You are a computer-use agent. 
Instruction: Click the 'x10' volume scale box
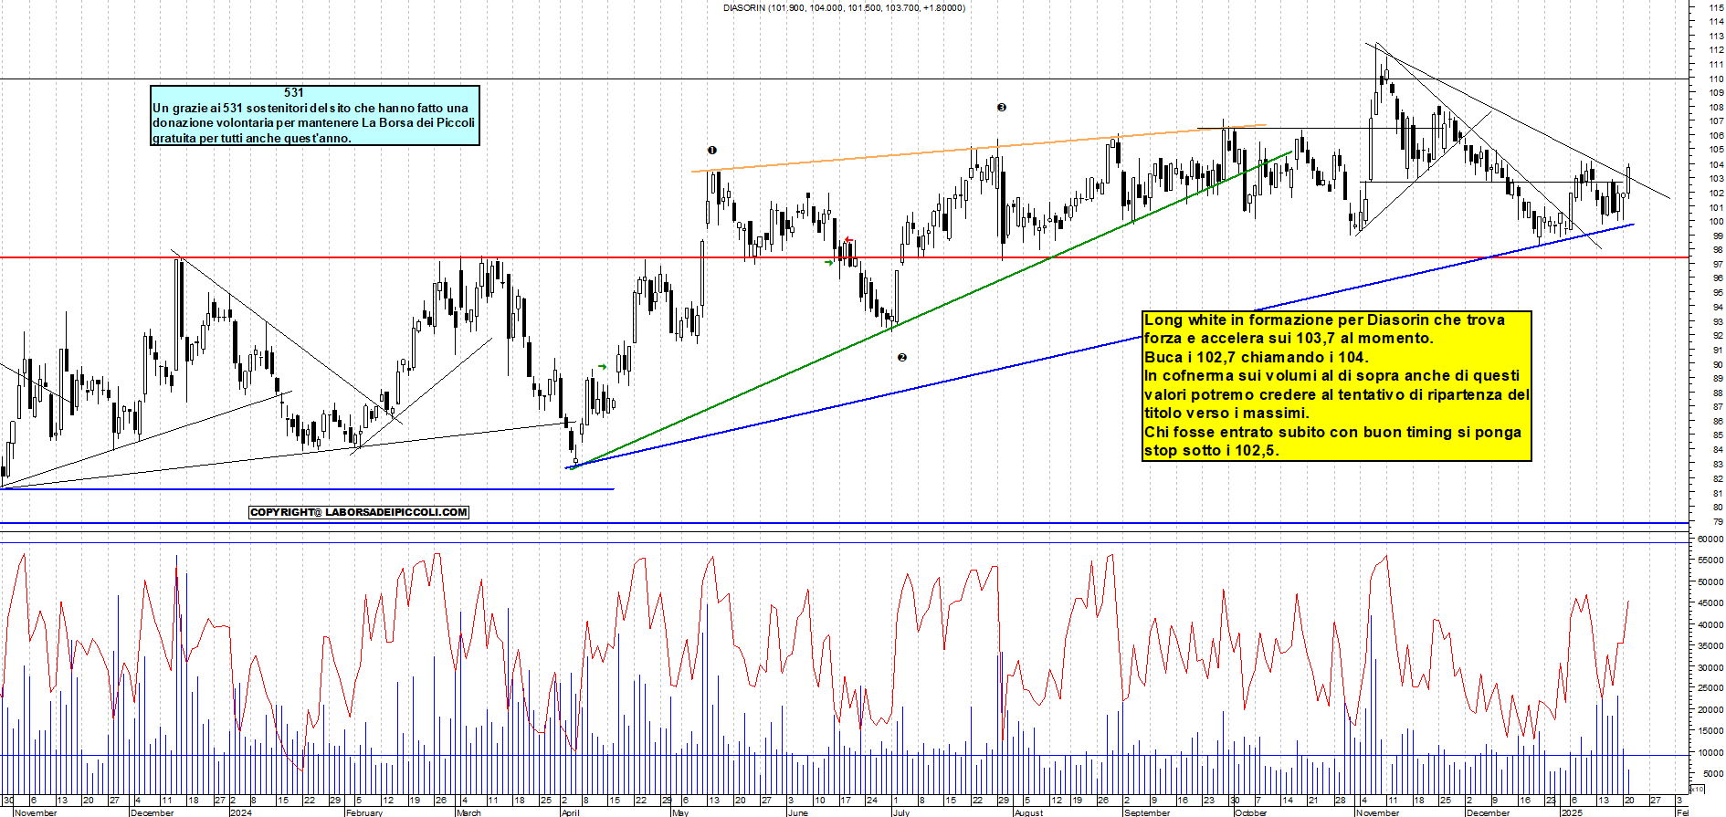(1698, 789)
